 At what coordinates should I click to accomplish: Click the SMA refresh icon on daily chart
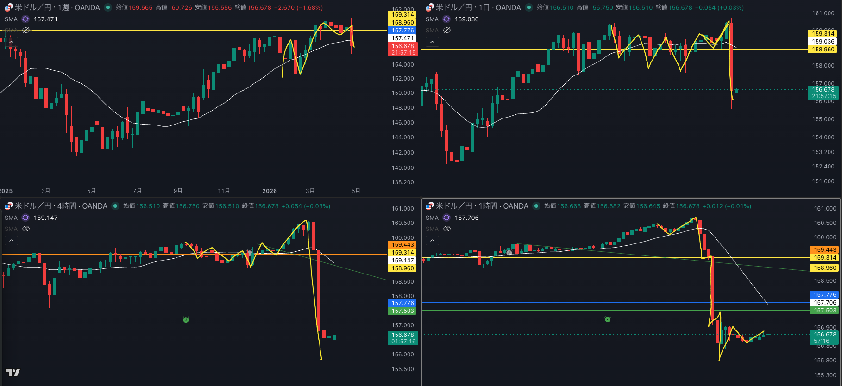[446, 19]
